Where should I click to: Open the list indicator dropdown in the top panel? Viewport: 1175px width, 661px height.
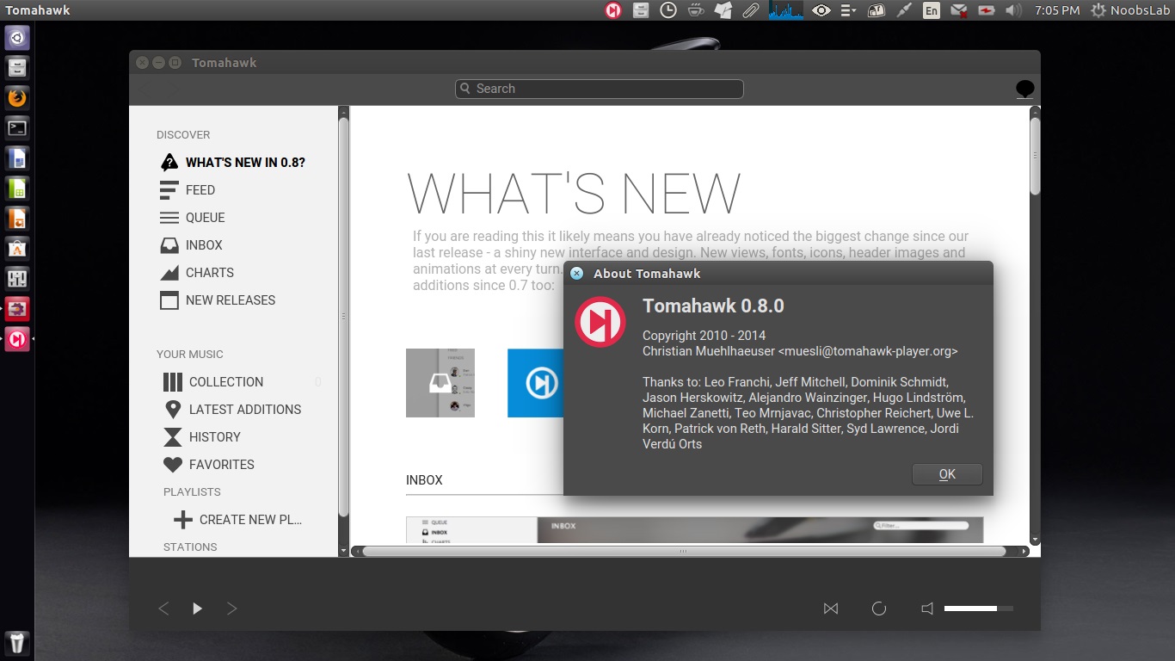pos(849,10)
